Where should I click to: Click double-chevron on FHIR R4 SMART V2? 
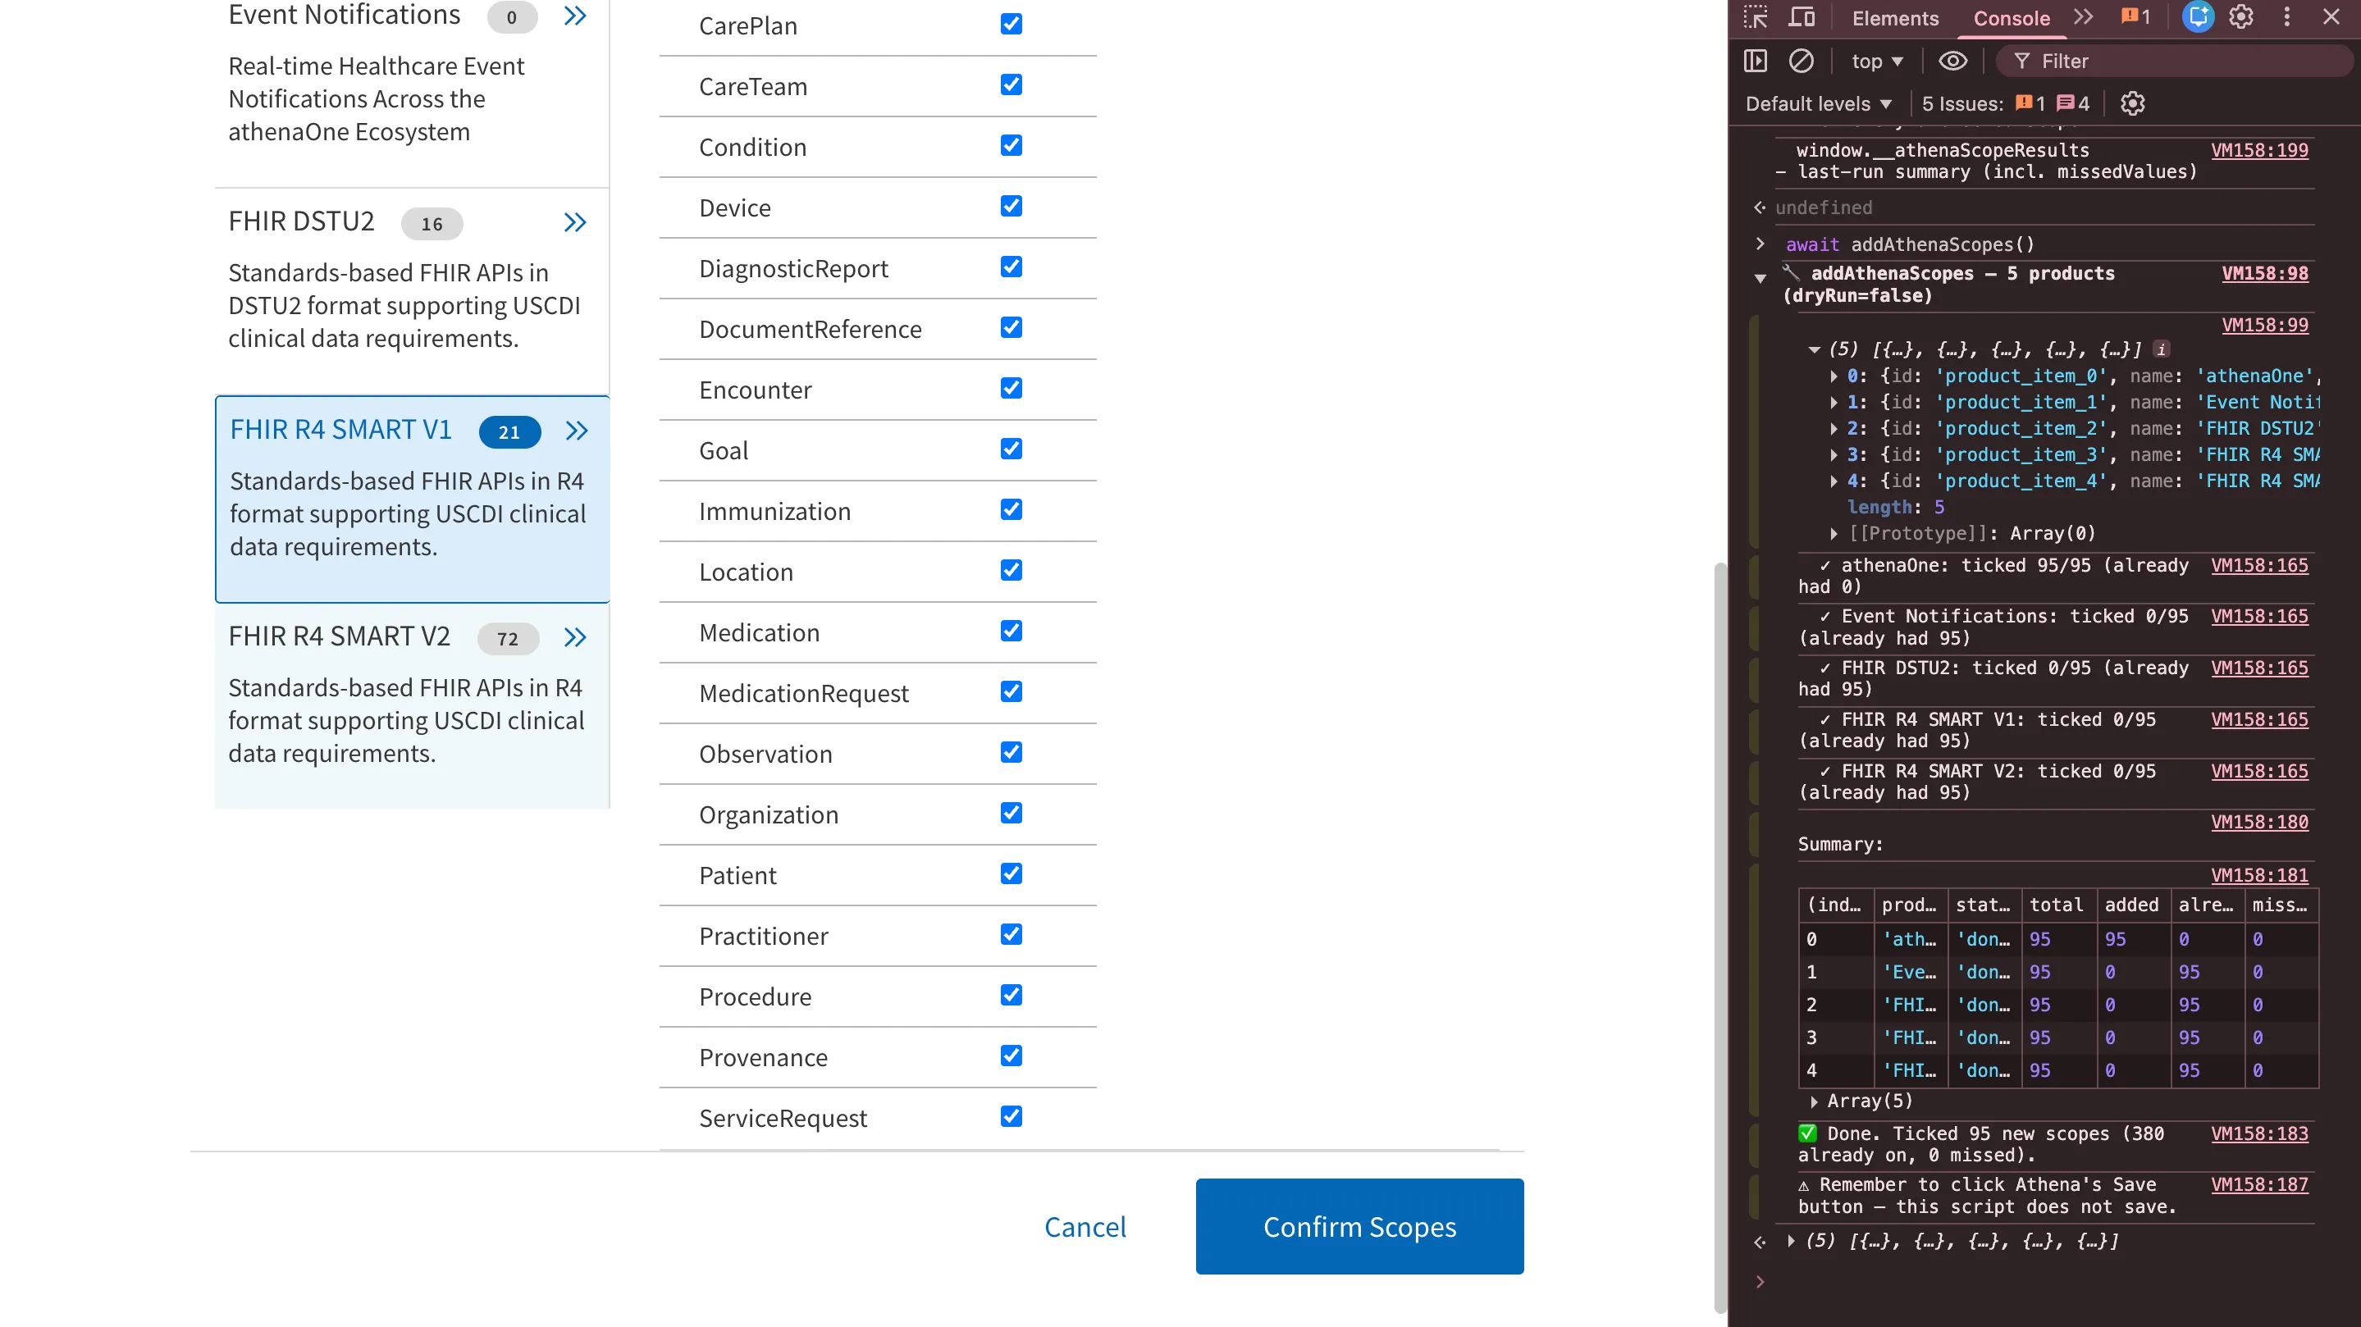point(575,638)
